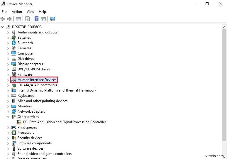Expand IDE ATA/ATAPI controllers chevron
The height and width of the screenshot is (159, 227).
tap(8, 85)
